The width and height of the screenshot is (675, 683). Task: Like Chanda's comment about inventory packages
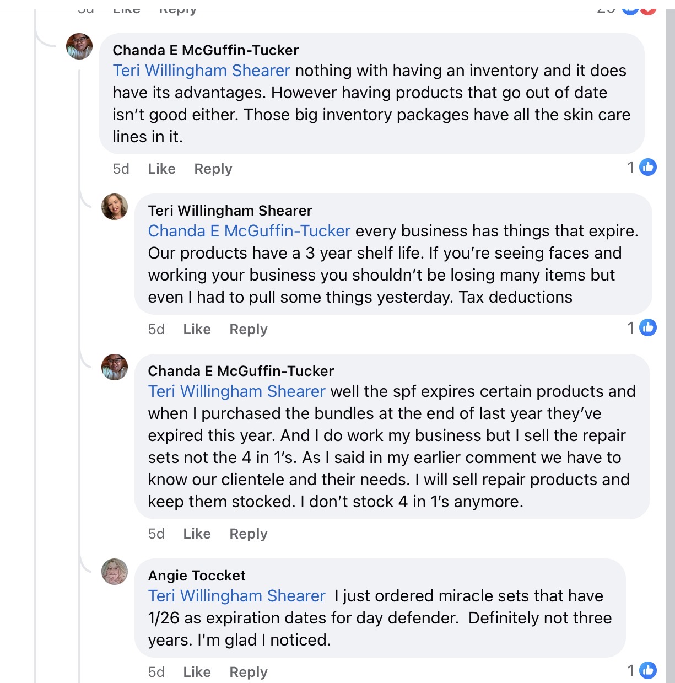tap(161, 169)
